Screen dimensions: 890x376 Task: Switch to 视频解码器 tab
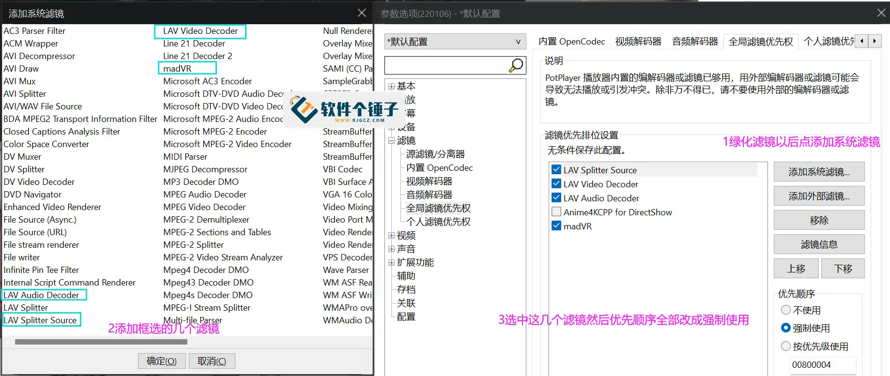click(x=638, y=42)
